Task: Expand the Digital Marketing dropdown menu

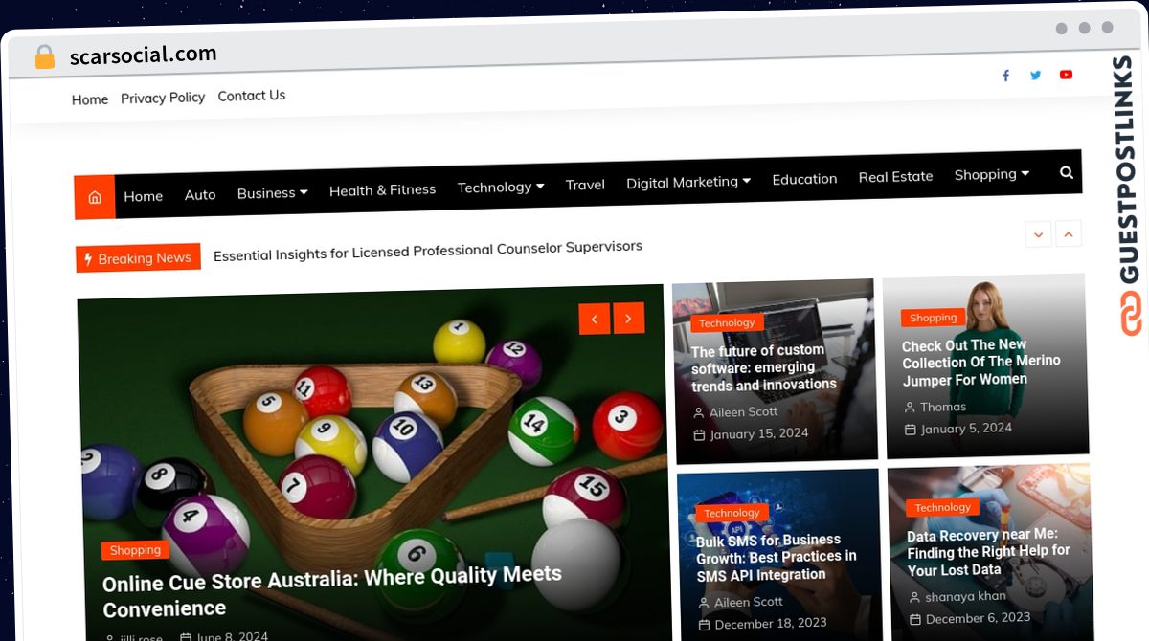Action: (x=688, y=181)
